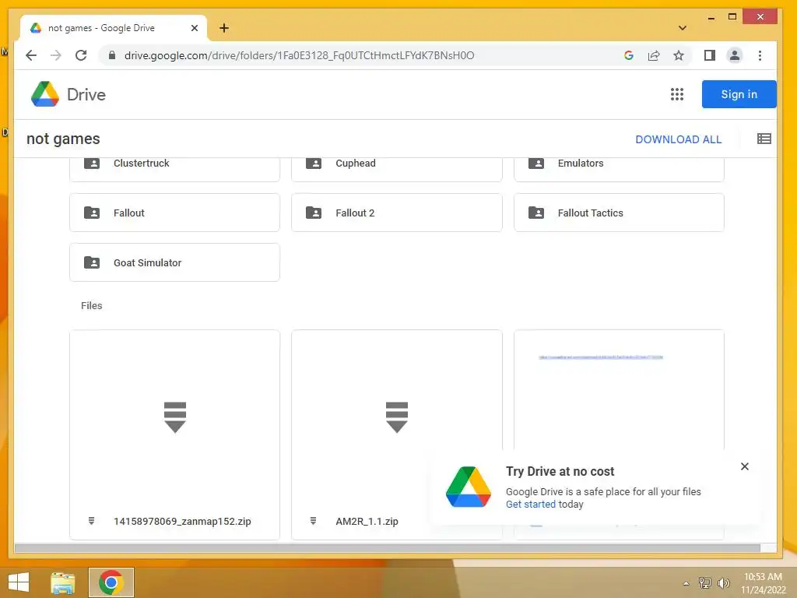Click the Google icon in address bar
The height and width of the screenshot is (598, 797).
[629, 55]
